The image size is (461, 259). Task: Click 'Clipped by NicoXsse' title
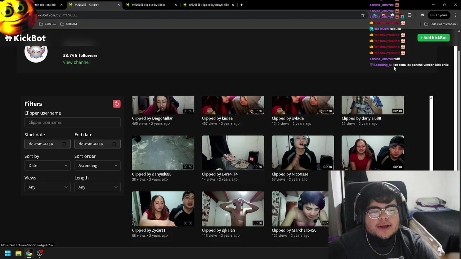tap(290, 174)
